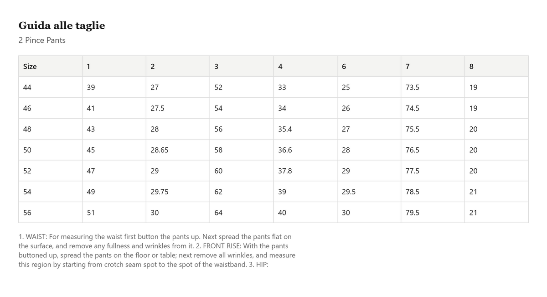Click the WAIST measuring instructions paragraph

click(x=157, y=250)
